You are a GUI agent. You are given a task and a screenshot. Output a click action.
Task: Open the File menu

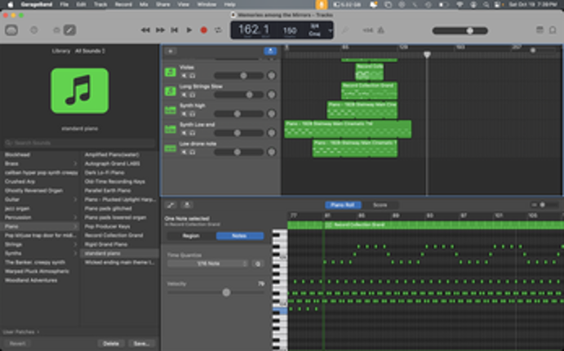tap(64, 5)
